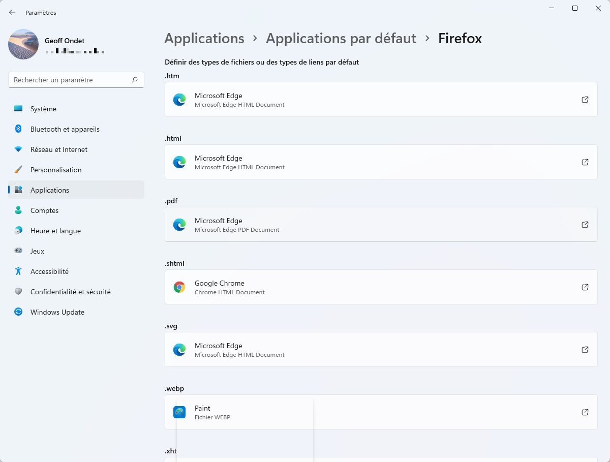Go to Applications breadcrumb link
Image resolution: width=610 pixels, height=462 pixels.
[x=204, y=39]
